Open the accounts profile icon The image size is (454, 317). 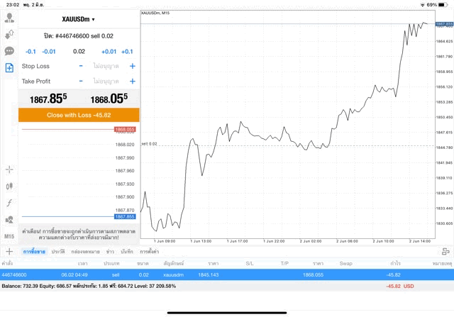click(x=9, y=18)
